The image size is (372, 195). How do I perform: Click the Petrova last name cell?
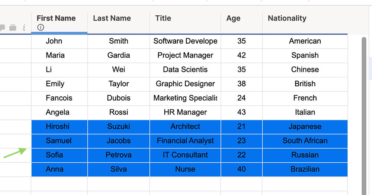point(119,155)
